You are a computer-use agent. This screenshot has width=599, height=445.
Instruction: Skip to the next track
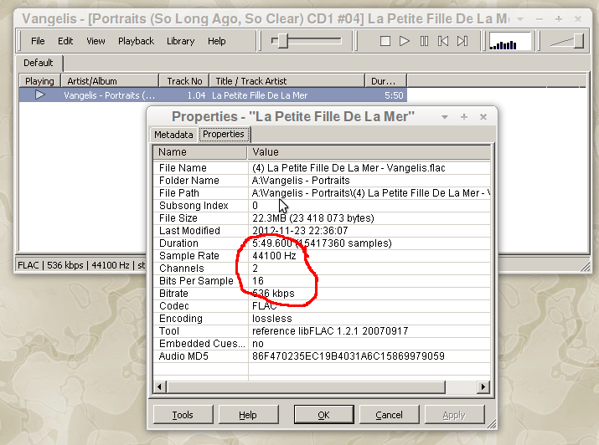[462, 41]
